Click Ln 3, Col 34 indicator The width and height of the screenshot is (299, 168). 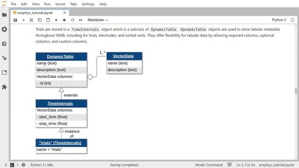click(246, 165)
